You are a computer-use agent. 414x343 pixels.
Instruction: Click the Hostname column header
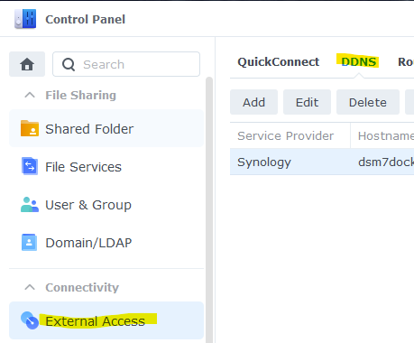pyautogui.click(x=382, y=135)
